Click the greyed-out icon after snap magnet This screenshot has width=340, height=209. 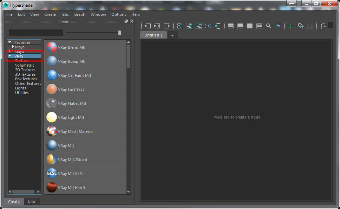pyautogui.click(x=310, y=26)
